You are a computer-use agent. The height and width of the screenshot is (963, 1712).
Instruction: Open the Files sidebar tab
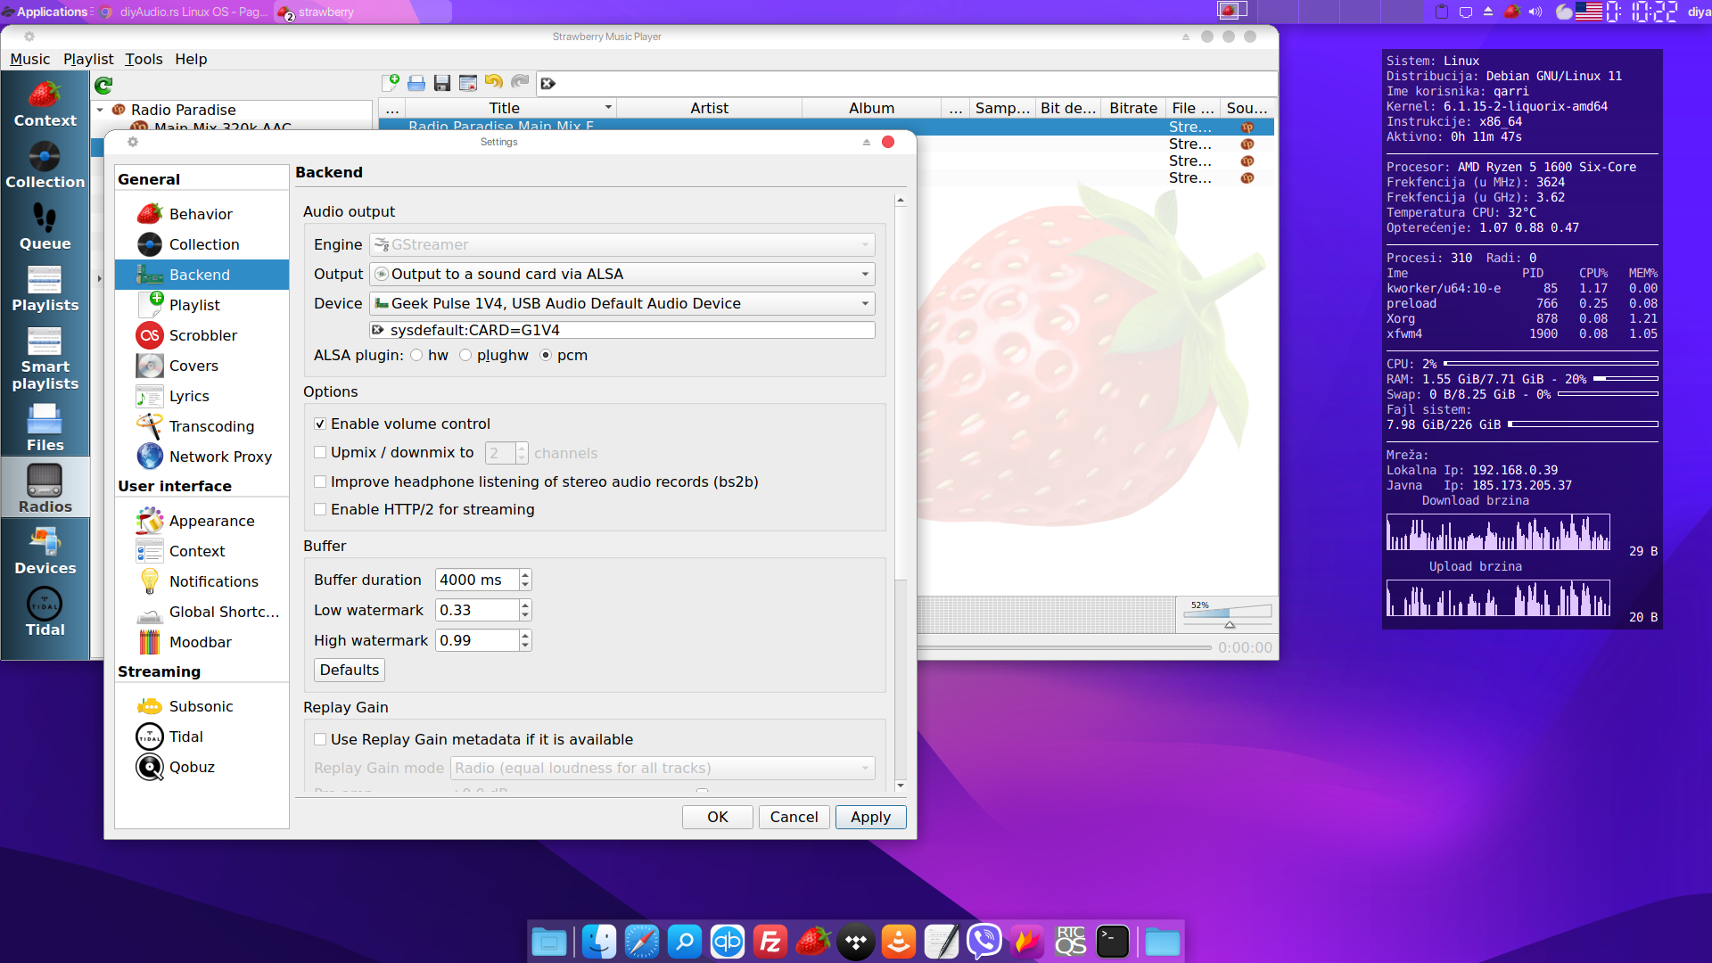[45, 427]
